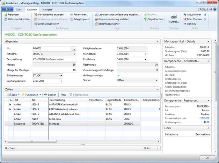The height and width of the screenshot is (163, 219).
Task: Click the Auftrag printer icon
Action: tap(174, 17)
